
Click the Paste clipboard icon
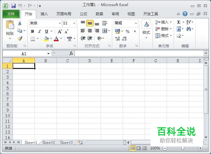coord(10,24)
